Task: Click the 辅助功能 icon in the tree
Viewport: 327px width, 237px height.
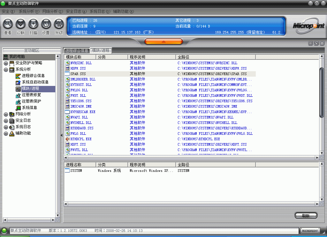Action: click(12, 134)
